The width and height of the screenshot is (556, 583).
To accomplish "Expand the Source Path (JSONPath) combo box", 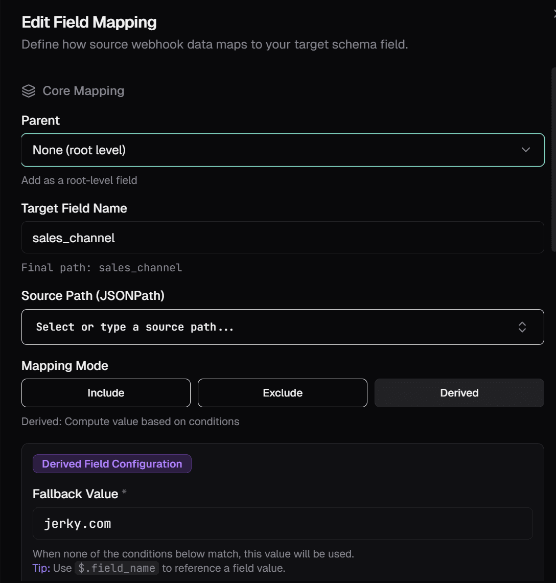I will 276,327.
